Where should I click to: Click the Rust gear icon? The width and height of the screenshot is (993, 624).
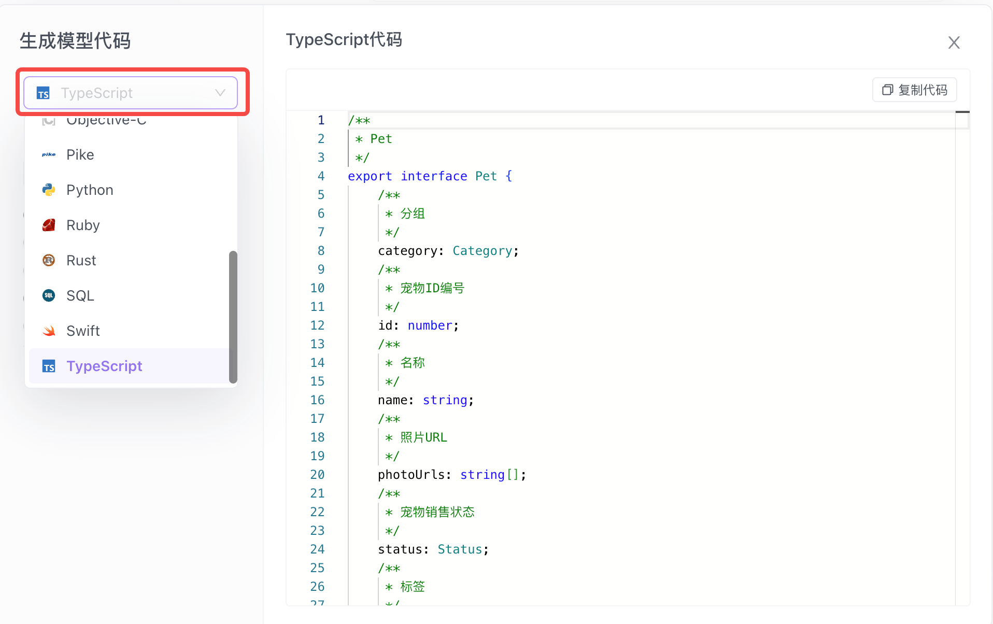49,260
